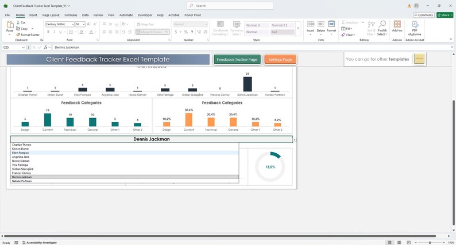Decrease font size with the smaller A icon
Viewport: 456px width, 245px height.
(95, 24)
